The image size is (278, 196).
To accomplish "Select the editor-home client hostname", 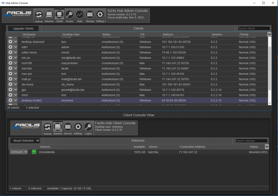I will [29, 52].
